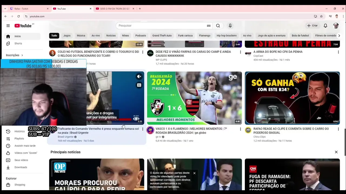Select the Hip hop brasileiro chip
The image size is (346, 194).
tap(227, 36)
